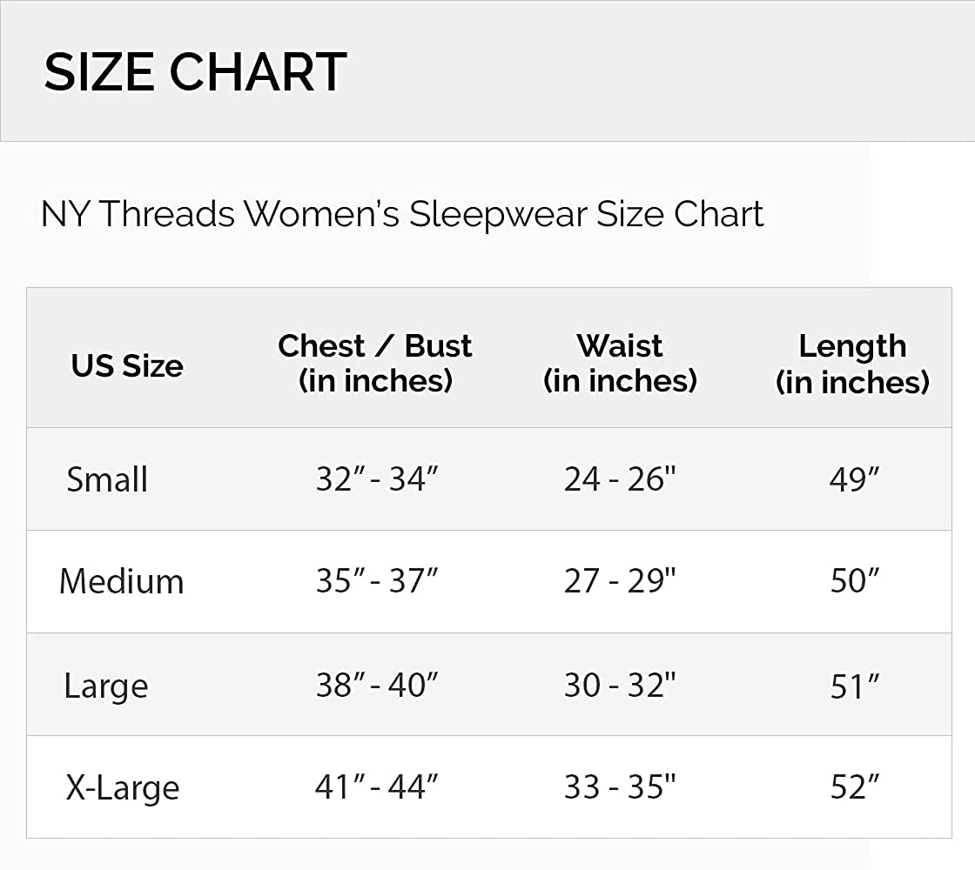Viewport: 975px width, 870px height.
Task: Click the 38" - 40" chest cell
Action: click(x=376, y=686)
